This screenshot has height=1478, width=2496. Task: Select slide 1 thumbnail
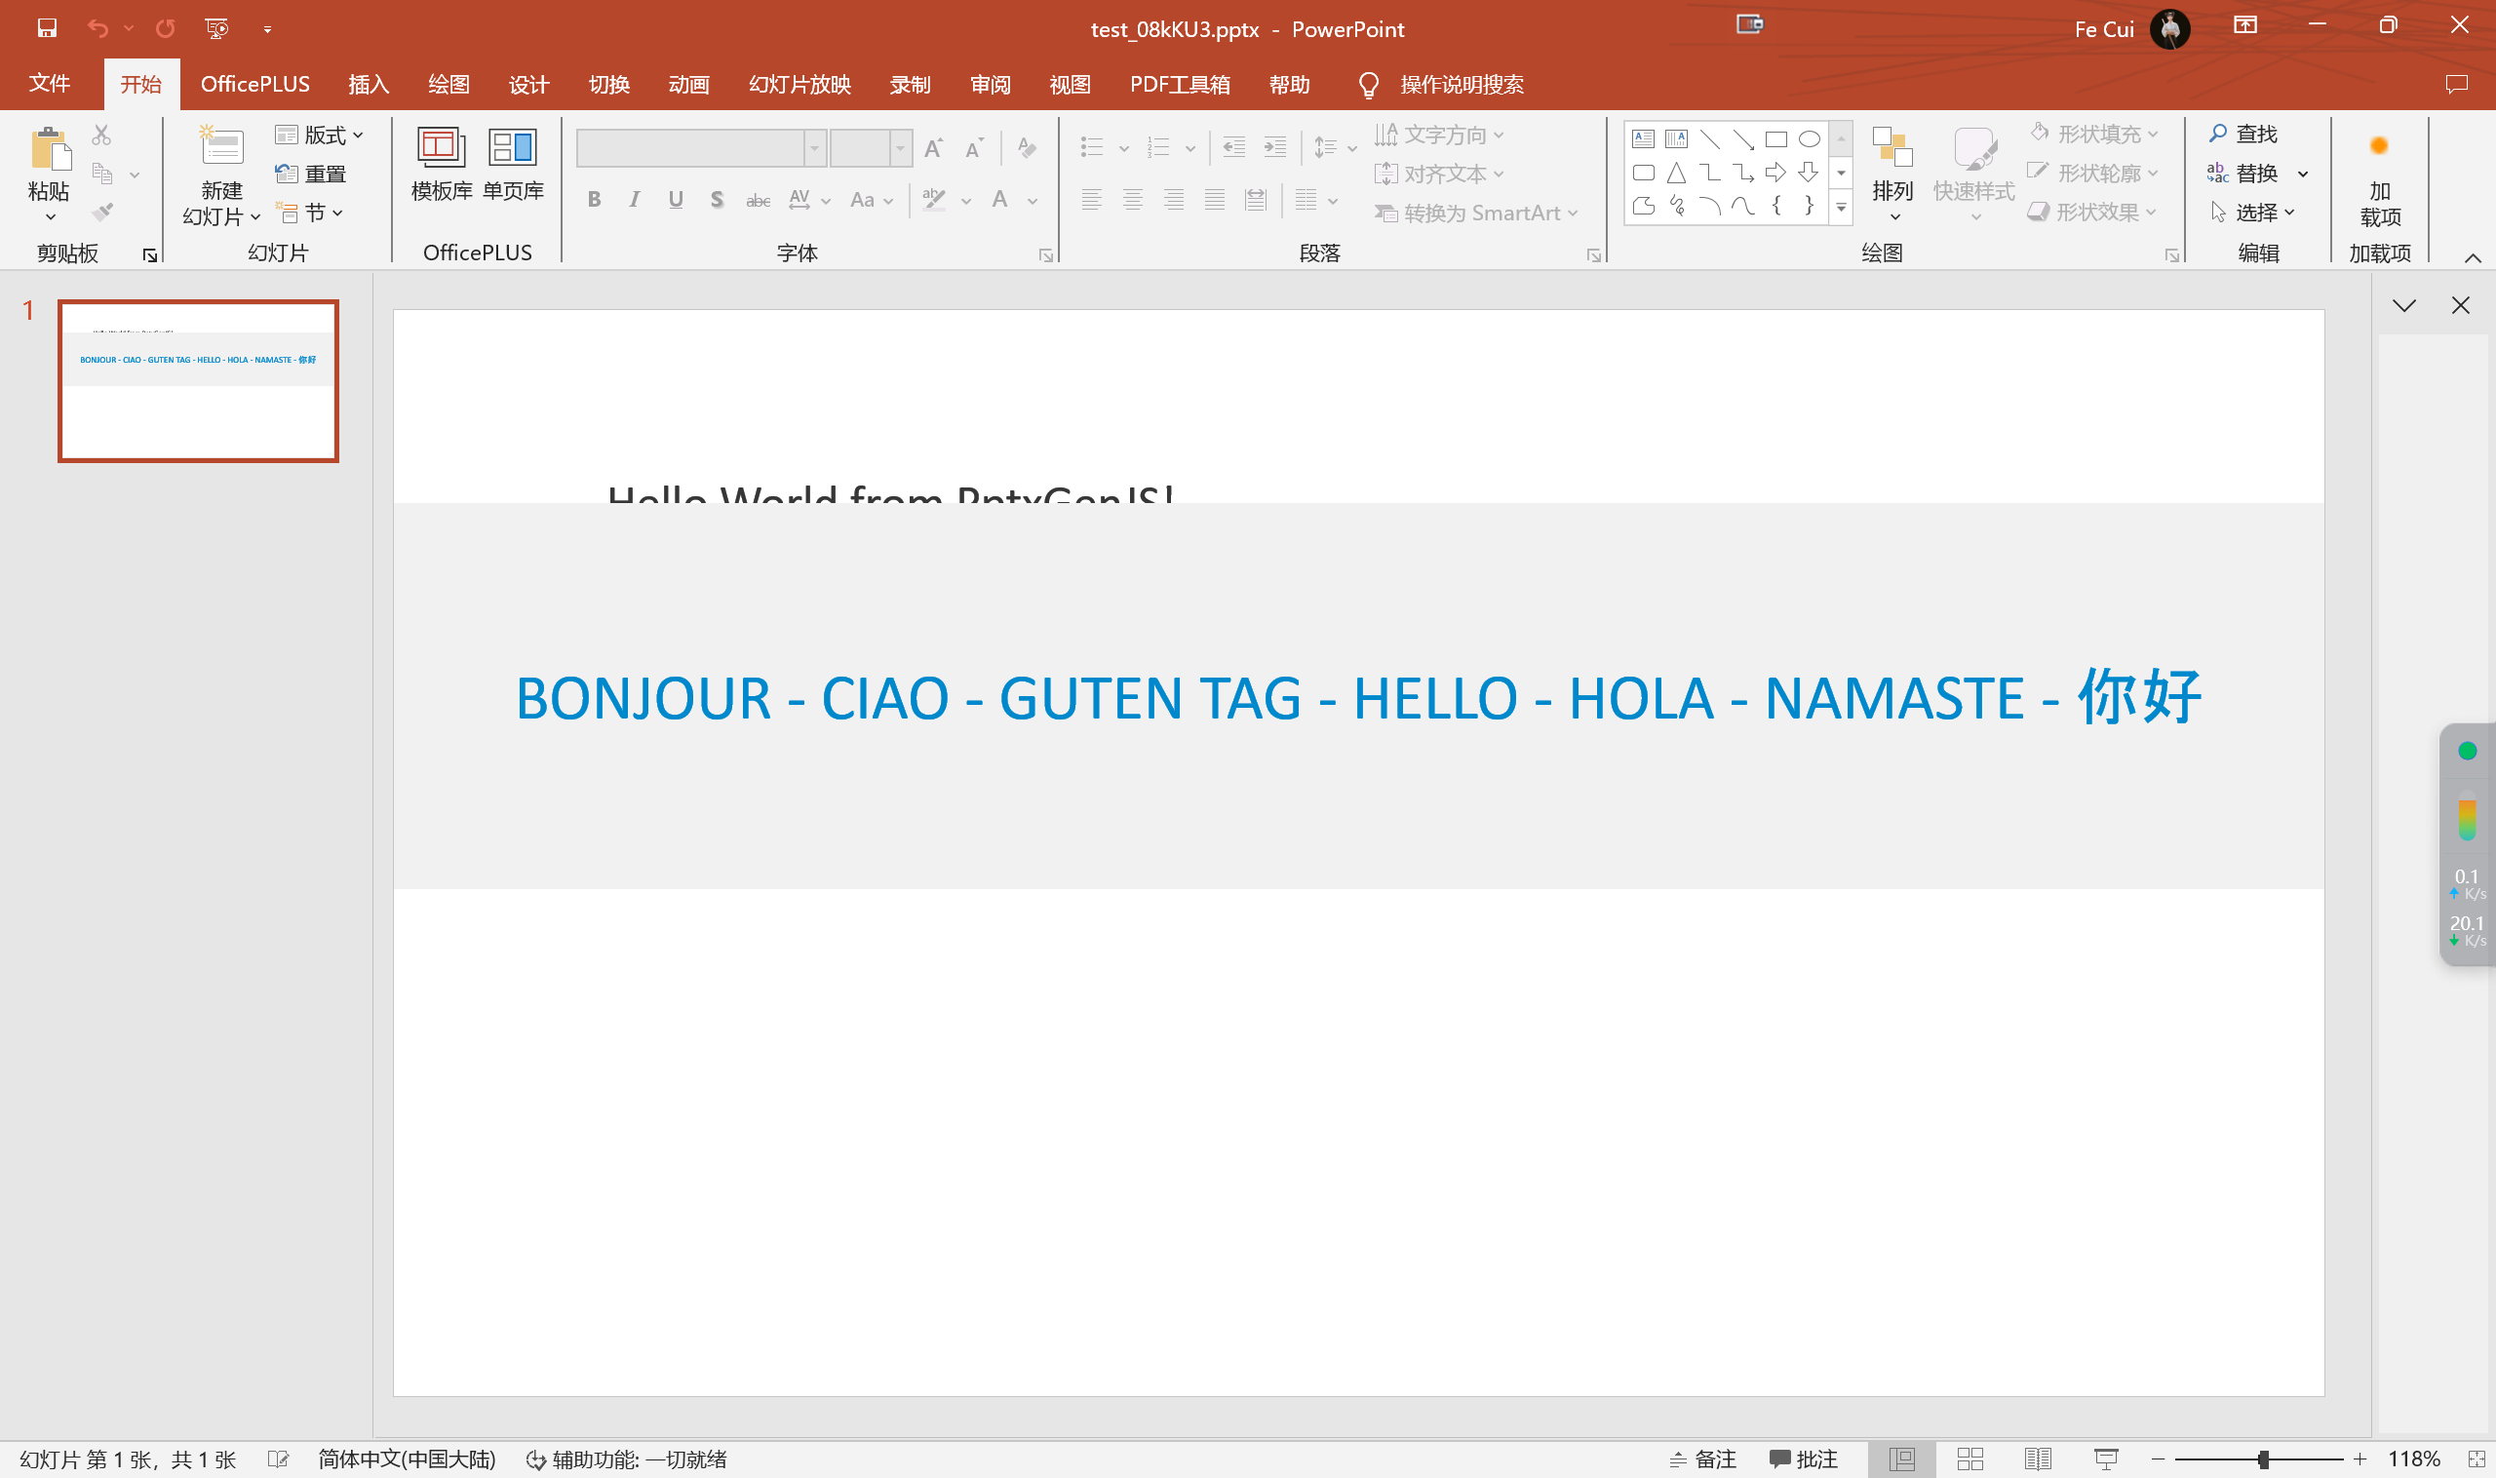[x=198, y=380]
